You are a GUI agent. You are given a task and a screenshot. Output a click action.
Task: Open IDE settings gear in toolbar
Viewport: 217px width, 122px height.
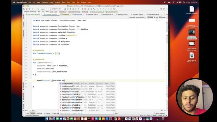(164, 9)
